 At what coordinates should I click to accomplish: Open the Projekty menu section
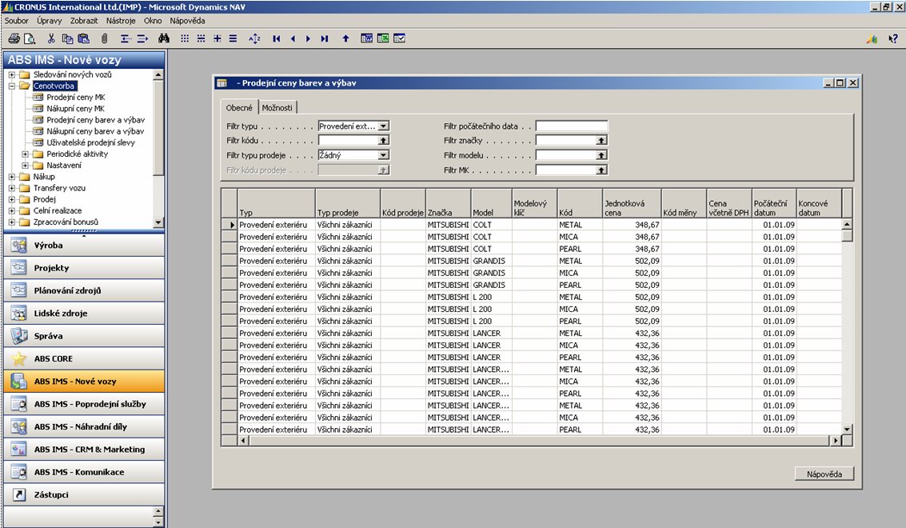click(x=84, y=268)
